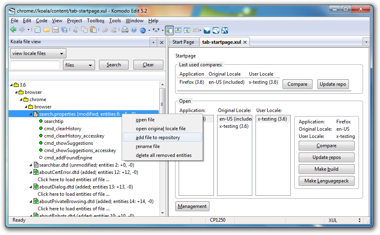The width and height of the screenshot is (380, 235).
Task: Choose 'open original locale file' menu entry
Action: (x=162, y=129)
